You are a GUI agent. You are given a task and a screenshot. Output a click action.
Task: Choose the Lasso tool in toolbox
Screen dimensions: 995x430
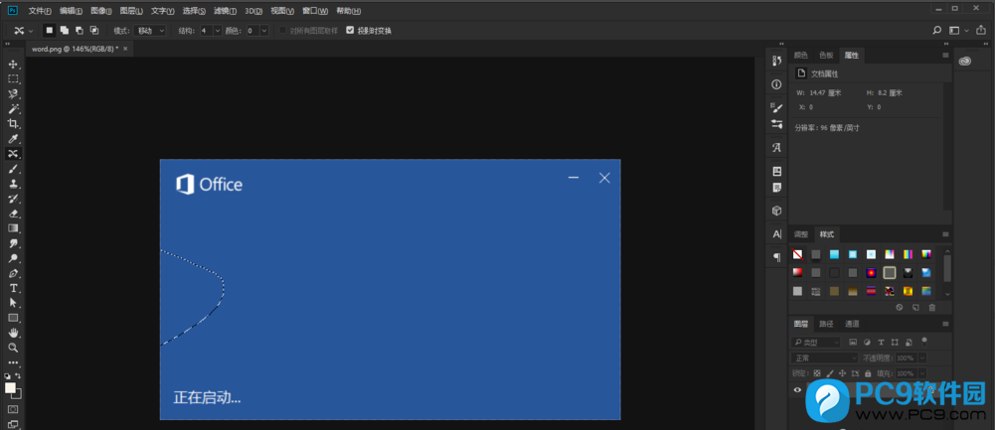coord(13,94)
